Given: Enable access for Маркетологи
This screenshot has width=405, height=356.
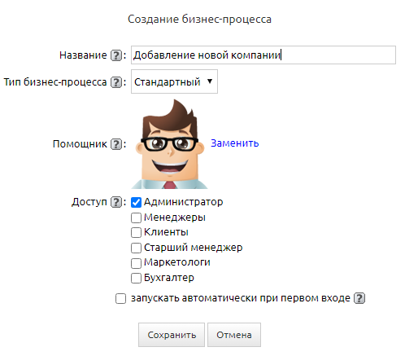Looking at the screenshot, I should pos(136,263).
